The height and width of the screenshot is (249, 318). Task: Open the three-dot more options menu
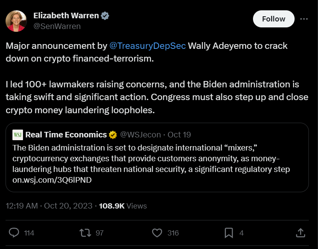coord(304,19)
